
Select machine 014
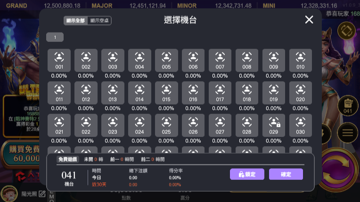(x=139, y=93)
